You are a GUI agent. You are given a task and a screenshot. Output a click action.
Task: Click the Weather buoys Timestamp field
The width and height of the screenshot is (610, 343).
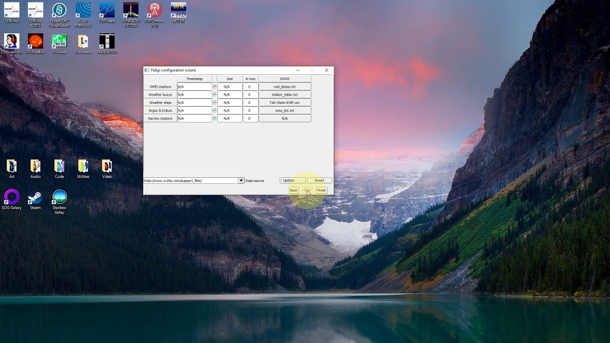pos(194,94)
